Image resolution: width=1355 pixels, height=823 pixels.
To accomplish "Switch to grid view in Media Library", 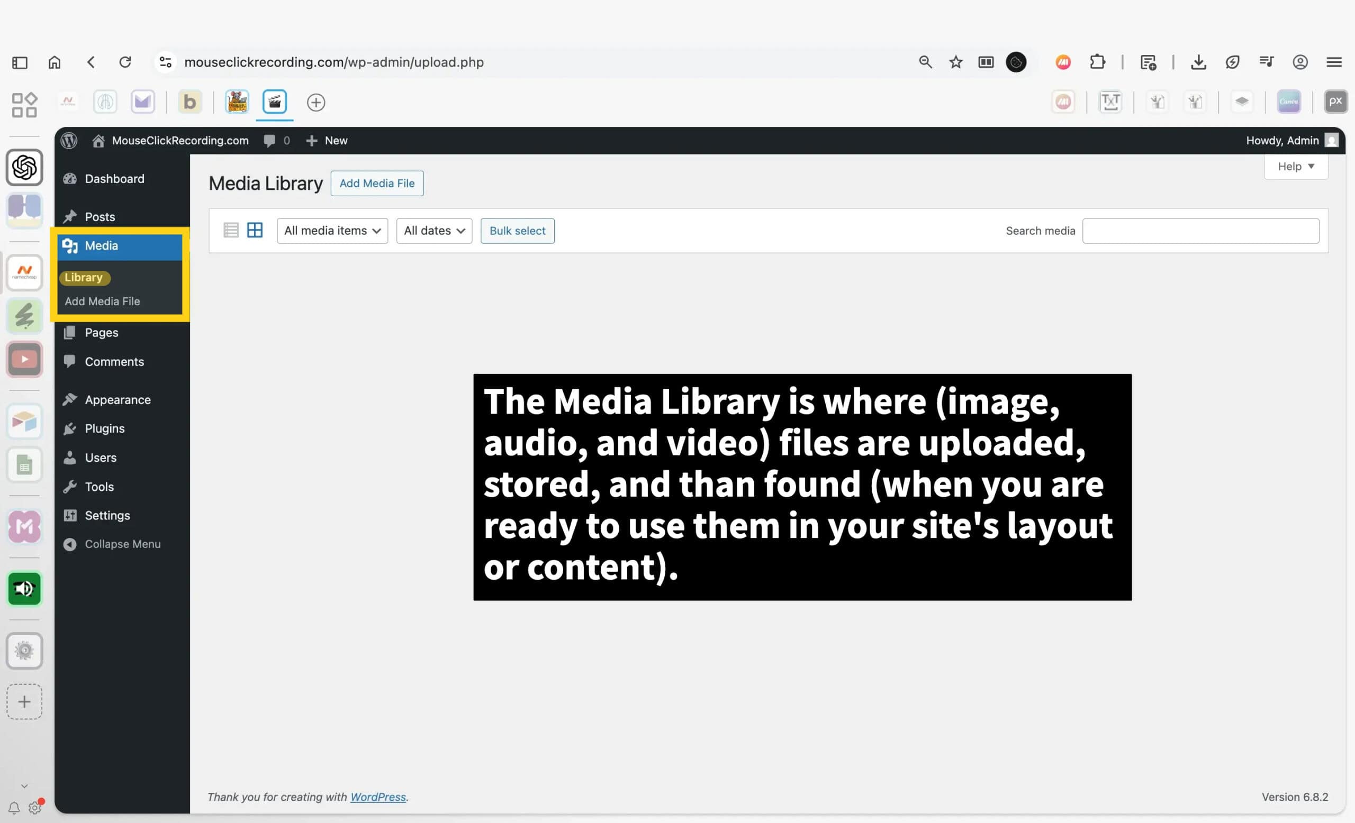I will click(255, 230).
